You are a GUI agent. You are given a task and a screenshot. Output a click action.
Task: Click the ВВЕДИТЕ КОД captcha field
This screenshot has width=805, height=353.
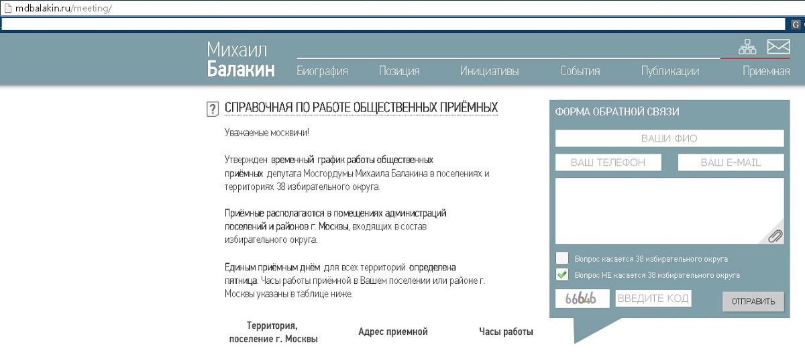click(653, 299)
